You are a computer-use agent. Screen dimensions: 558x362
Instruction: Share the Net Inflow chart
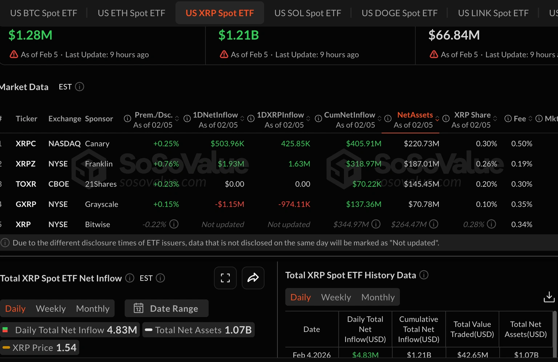[x=253, y=278]
